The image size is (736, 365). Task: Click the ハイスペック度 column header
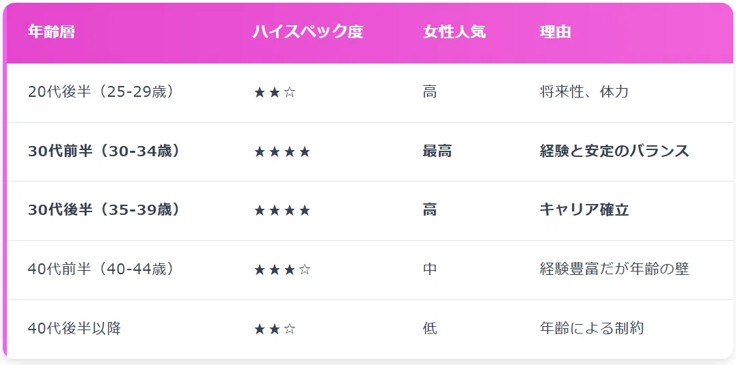(308, 32)
